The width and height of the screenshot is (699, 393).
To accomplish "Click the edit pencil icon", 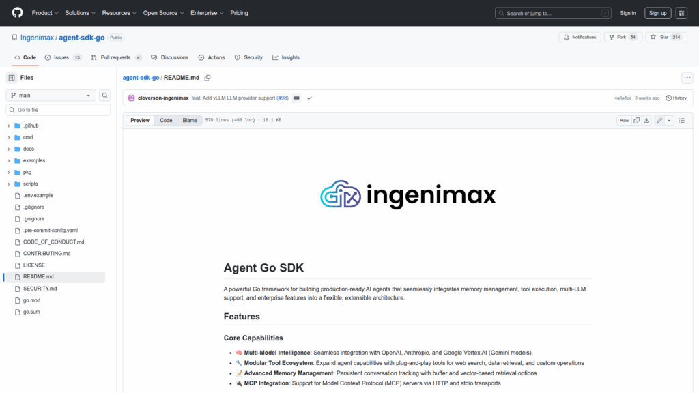I will [x=659, y=120].
